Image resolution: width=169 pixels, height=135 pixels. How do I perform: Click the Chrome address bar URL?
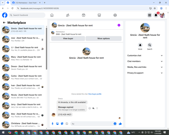click(x=40, y=8)
